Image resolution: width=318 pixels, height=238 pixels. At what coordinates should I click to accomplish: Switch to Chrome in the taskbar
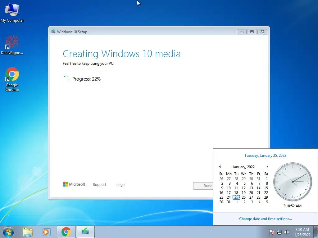click(x=66, y=232)
